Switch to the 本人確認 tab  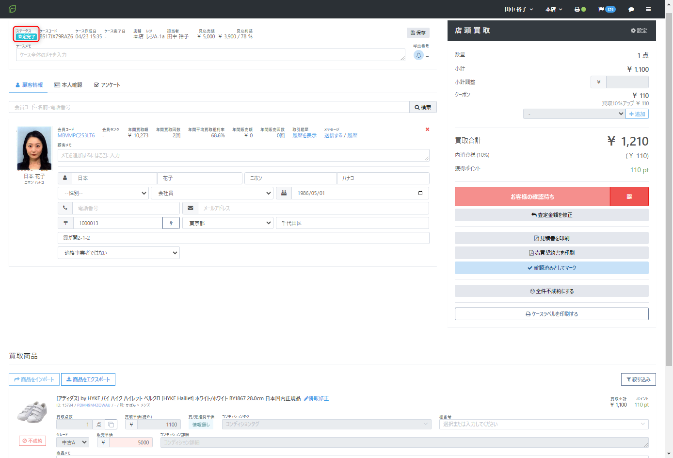click(68, 85)
